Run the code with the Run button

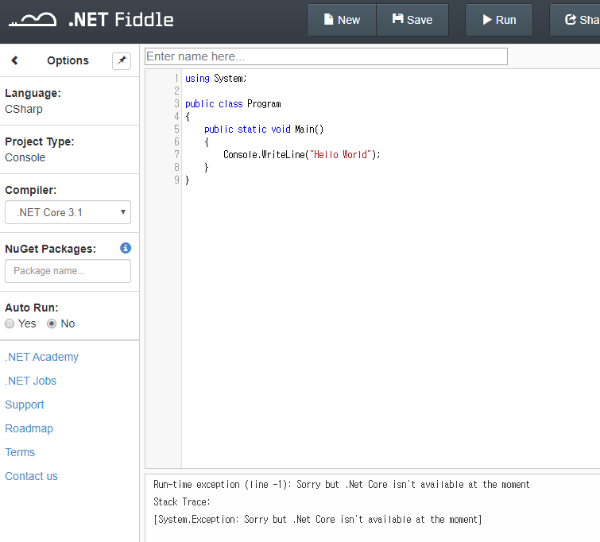(x=499, y=20)
